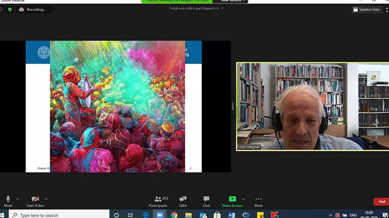This screenshot has width=389, height=218.
Task: Click the green encryption shield icon
Action: coord(10,9)
